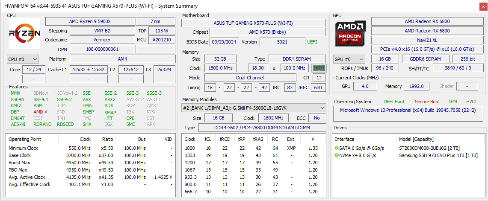Click the green TPM status label
Viewport: 488px width, 201px height.
[x=453, y=102]
